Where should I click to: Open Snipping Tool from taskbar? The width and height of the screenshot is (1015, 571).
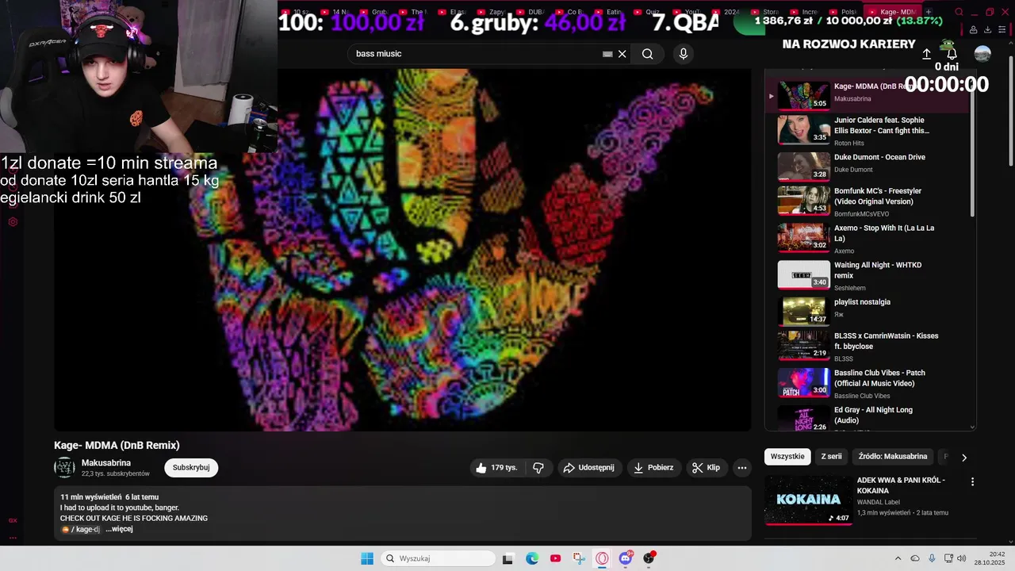click(579, 558)
